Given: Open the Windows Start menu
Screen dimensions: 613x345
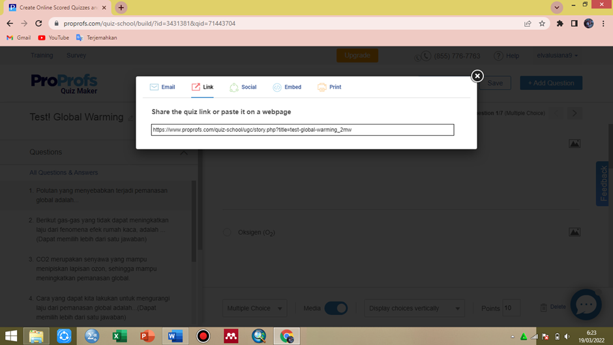Looking at the screenshot, I should tap(11, 336).
